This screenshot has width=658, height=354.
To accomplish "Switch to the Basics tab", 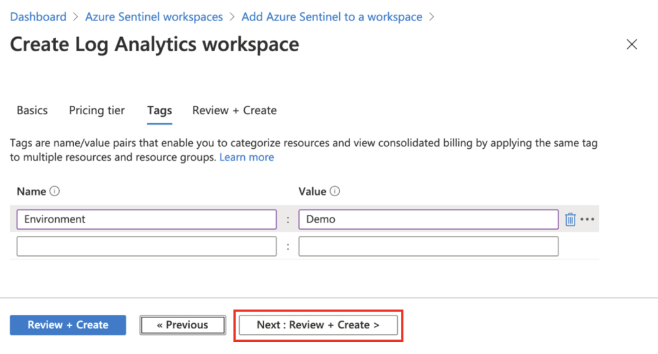I will point(32,110).
